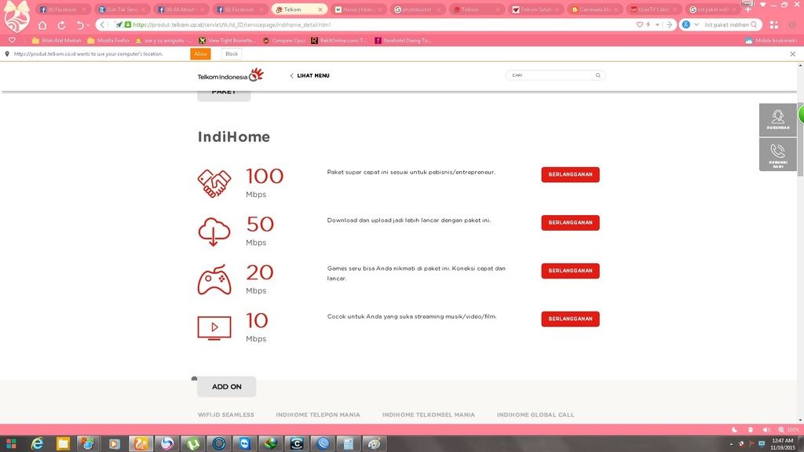Open uTorrent from the taskbar
The width and height of the screenshot is (804, 452).
point(193,444)
